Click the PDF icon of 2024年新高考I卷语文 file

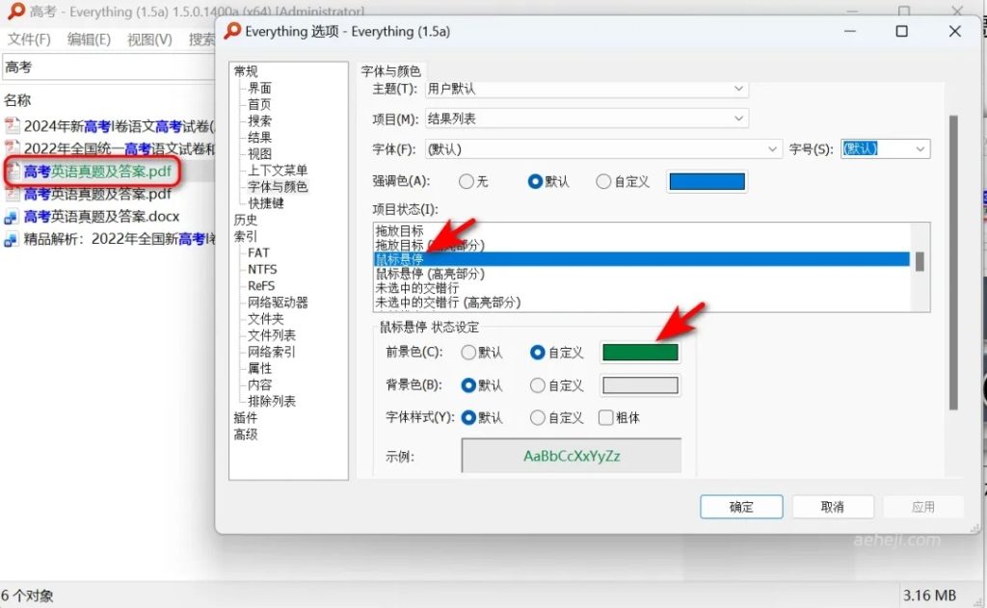tap(12, 124)
